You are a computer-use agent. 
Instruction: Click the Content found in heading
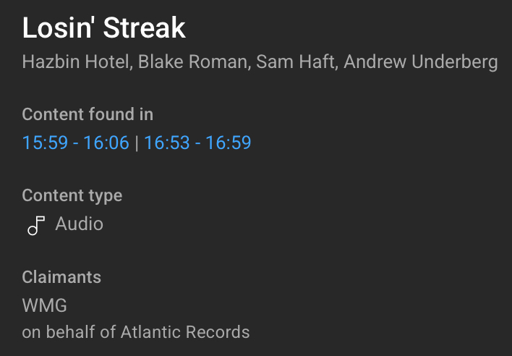(88, 114)
